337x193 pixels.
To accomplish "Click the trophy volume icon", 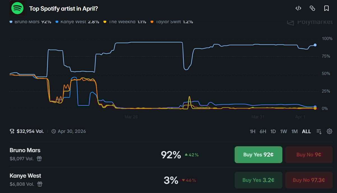I will coord(12,131).
